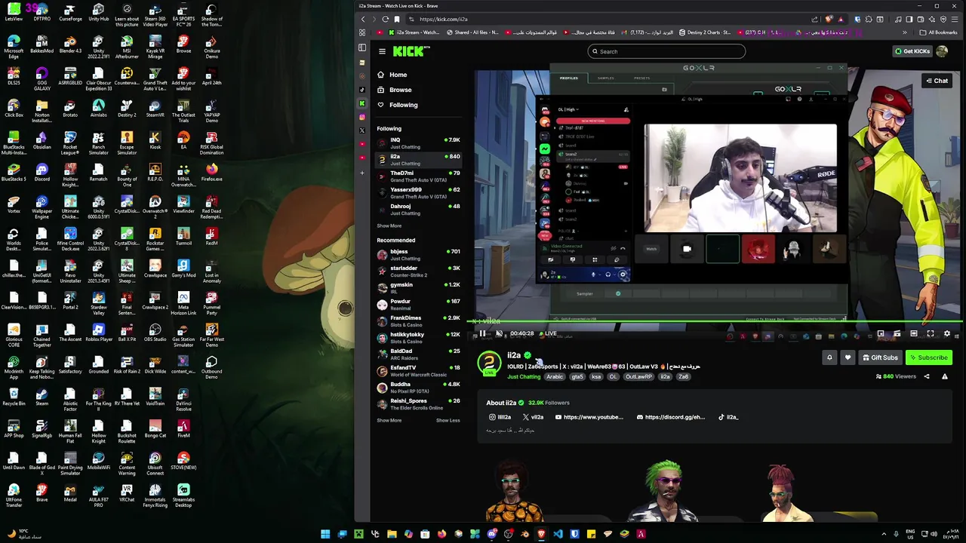The height and width of the screenshot is (543, 966).
Task: Select the Arabic tag
Action: [x=555, y=377]
